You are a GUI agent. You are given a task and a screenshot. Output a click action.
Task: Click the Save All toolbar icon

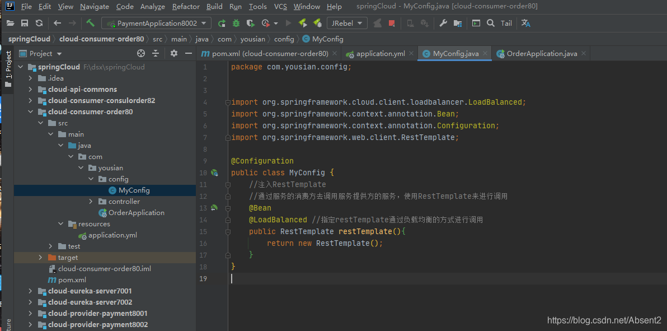(x=25, y=23)
